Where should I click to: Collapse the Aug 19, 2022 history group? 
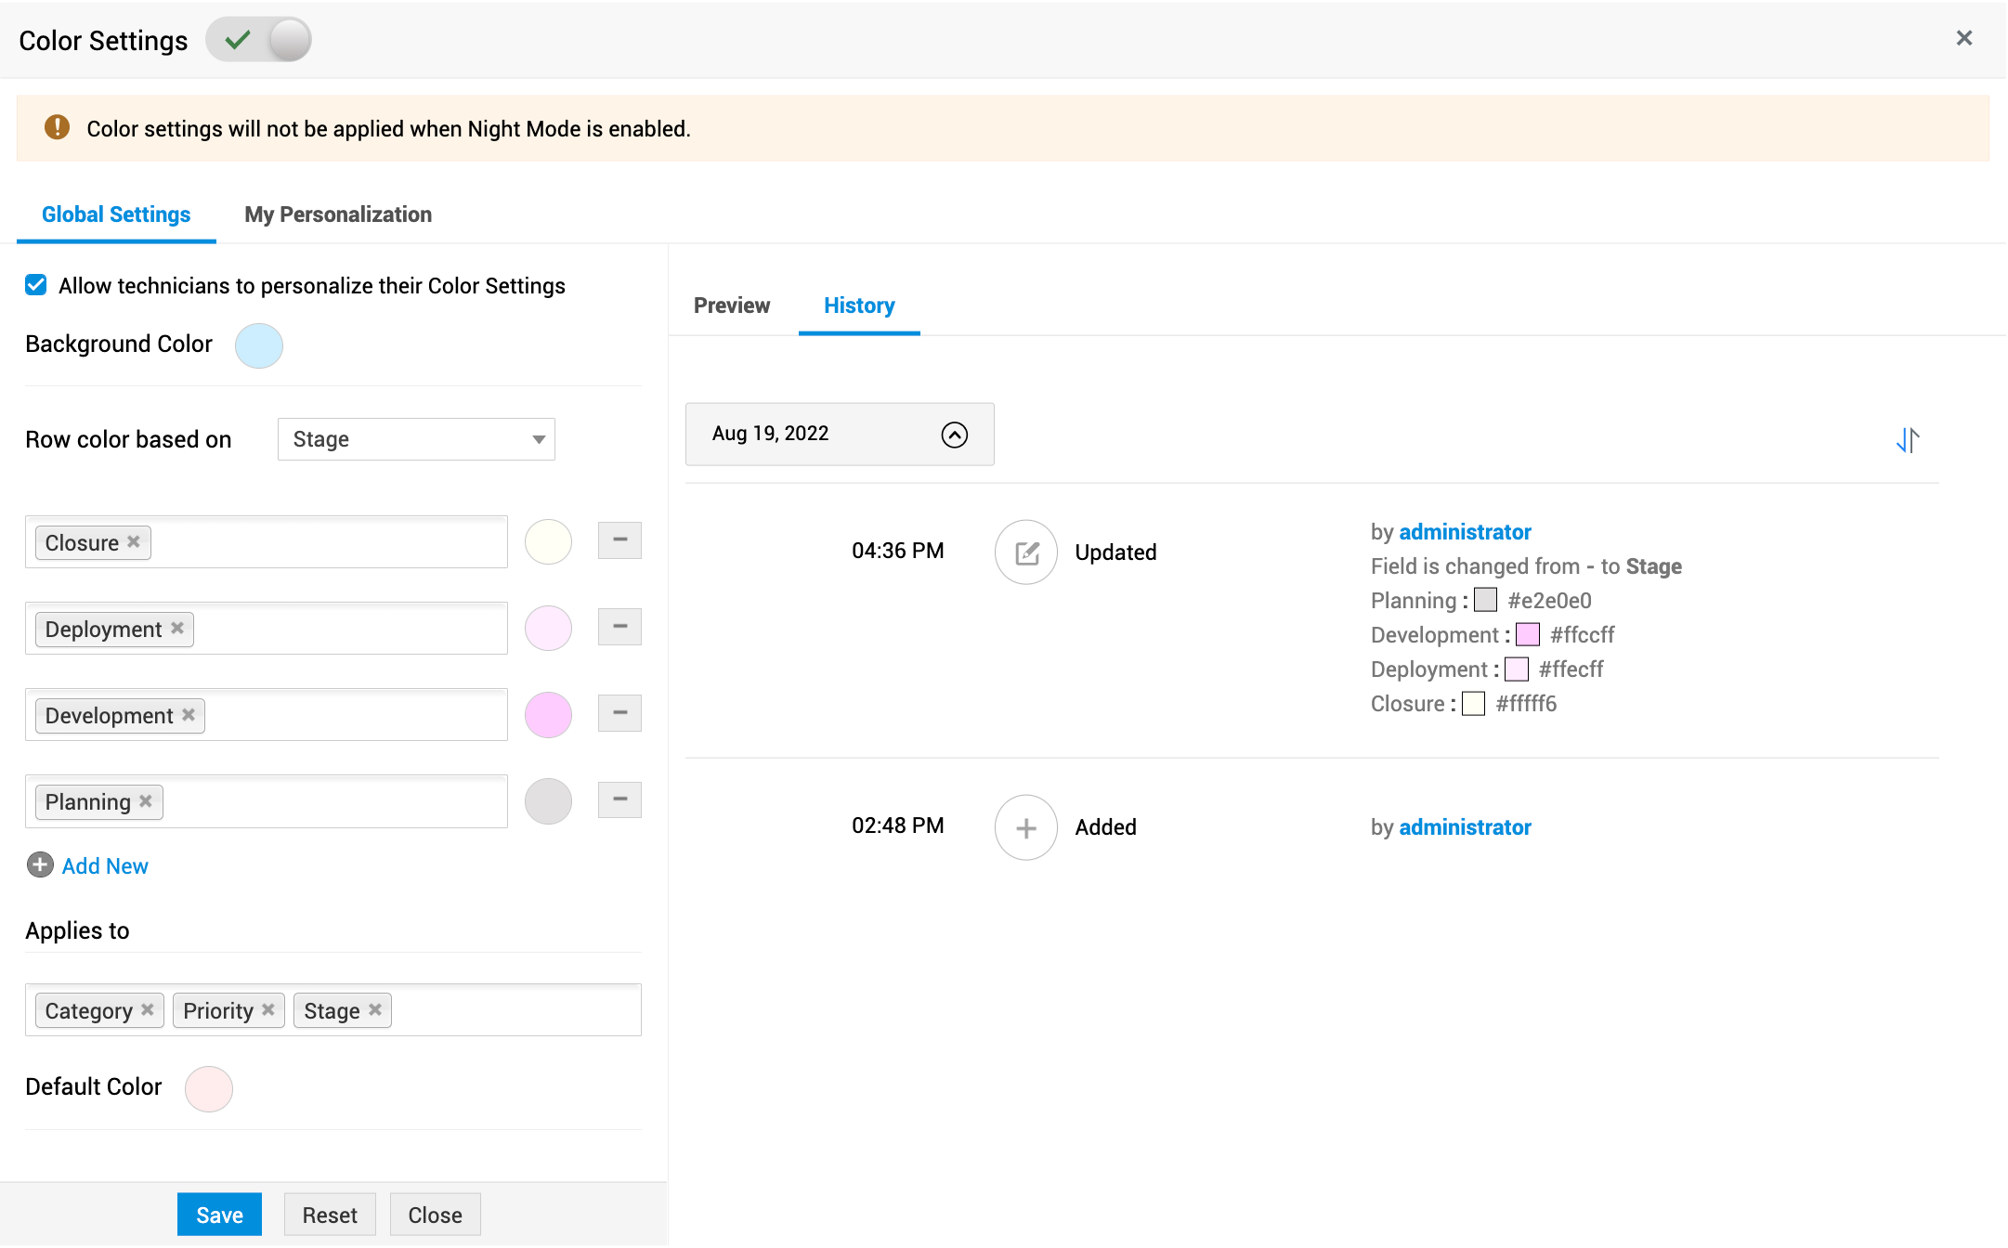[x=954, y=435]
